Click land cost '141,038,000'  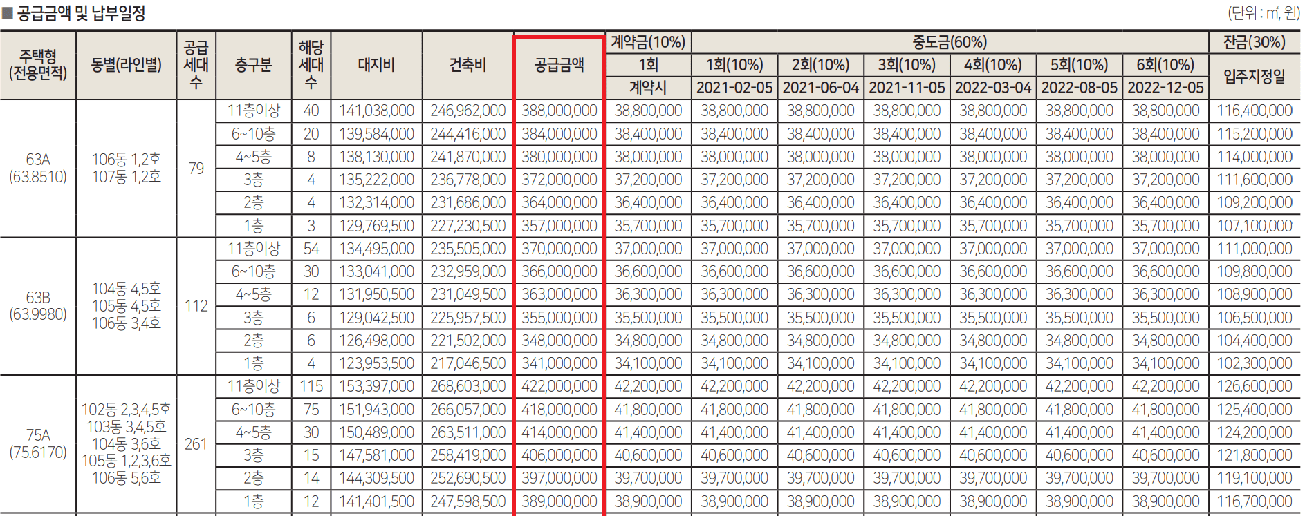pyautogui.click(x=376, y=111)
